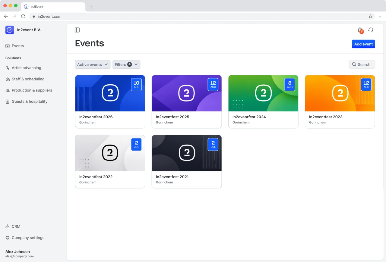Click Gorinchem under In2eventfest 2026
Screen dimensions: 386x262
[x=88, y=123]
